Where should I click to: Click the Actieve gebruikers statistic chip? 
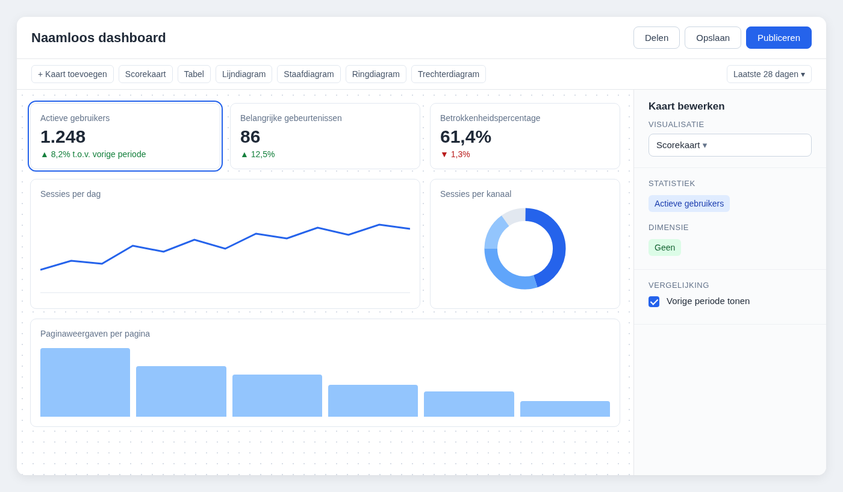click(x=689, y=204)
